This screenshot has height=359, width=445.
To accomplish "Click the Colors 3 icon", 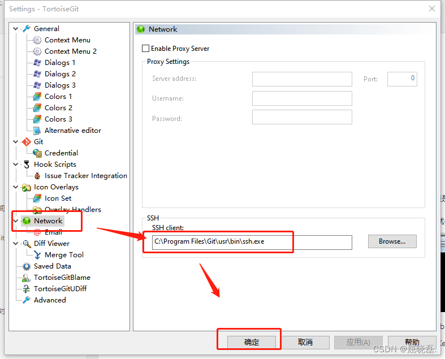I will point(37,119).
